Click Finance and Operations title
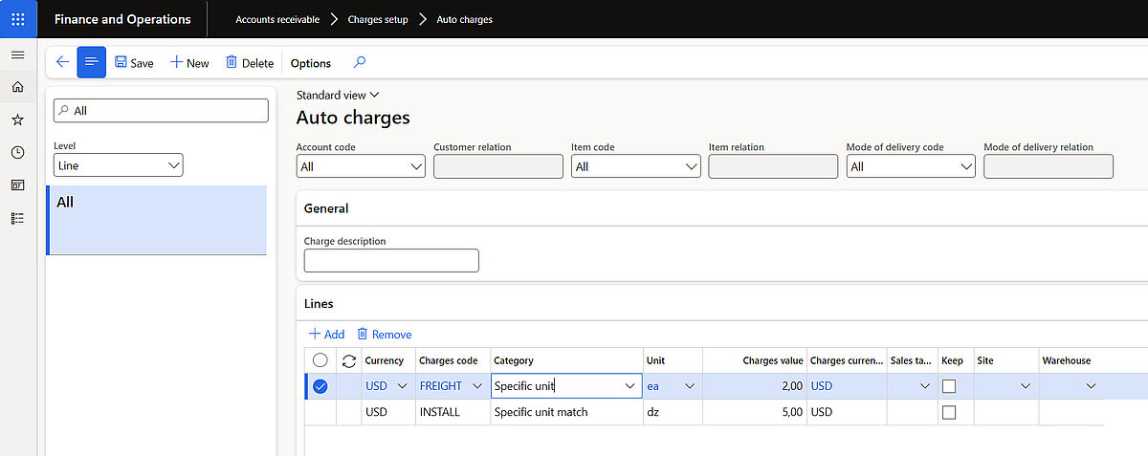 122,19
